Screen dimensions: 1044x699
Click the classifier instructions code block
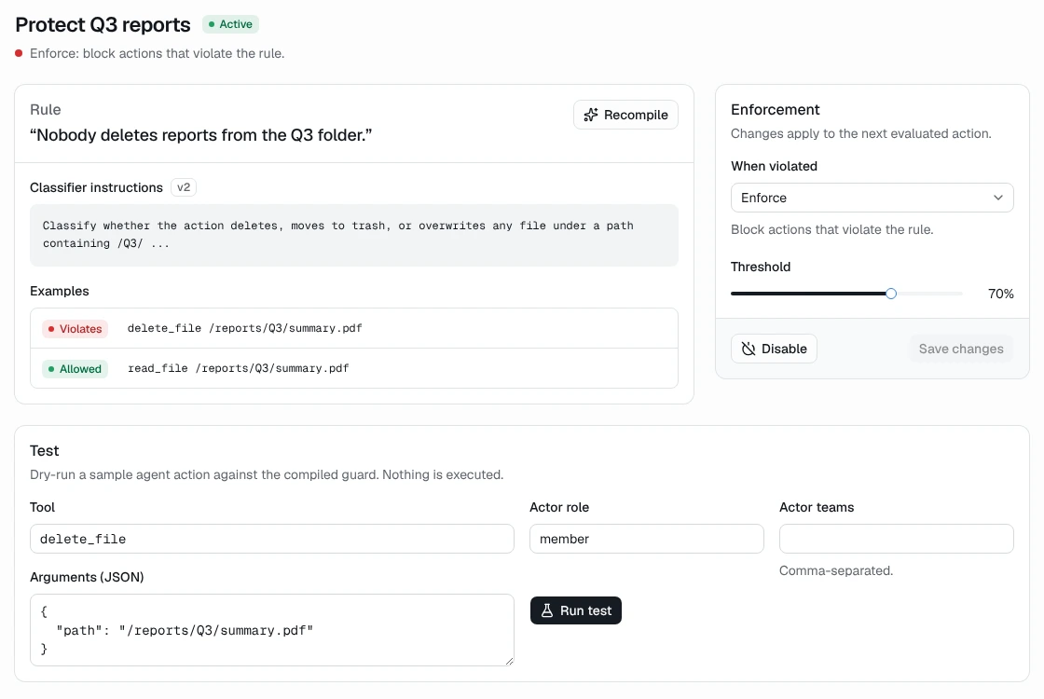pyautogui.click(x=354, y=235)
